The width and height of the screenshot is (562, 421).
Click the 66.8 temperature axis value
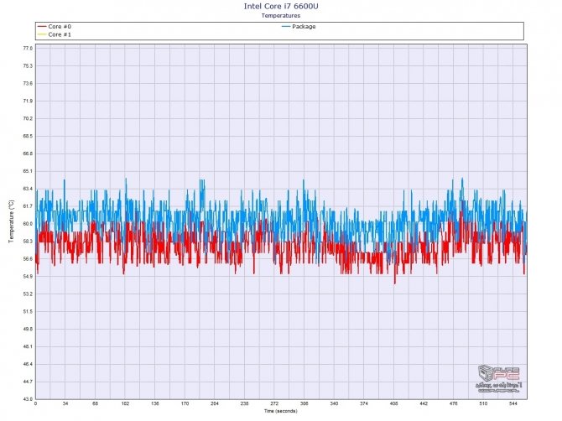[28, 153]
